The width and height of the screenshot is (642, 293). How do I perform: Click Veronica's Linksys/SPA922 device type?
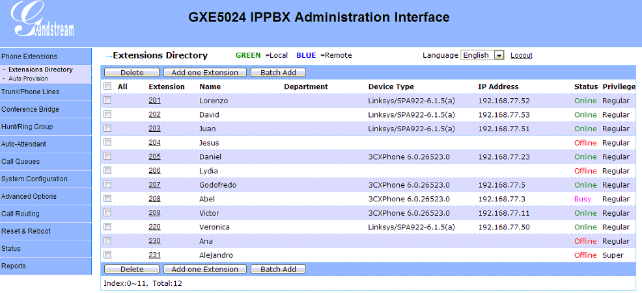pos(412,227)
